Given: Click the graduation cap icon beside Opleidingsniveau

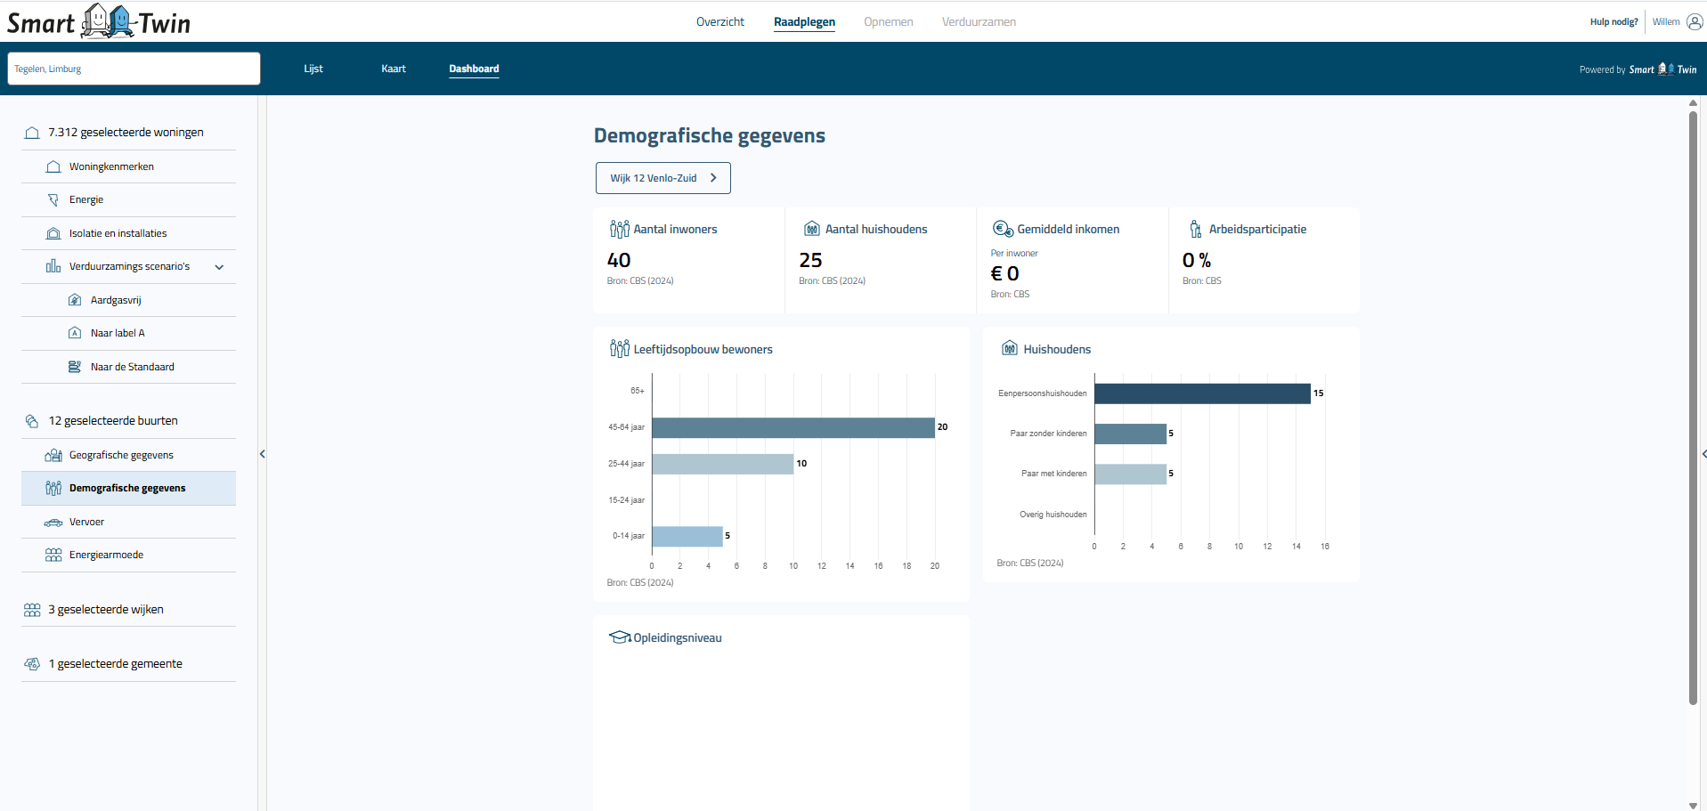Looking at the screenshot, I should click(x=620, y=637).
